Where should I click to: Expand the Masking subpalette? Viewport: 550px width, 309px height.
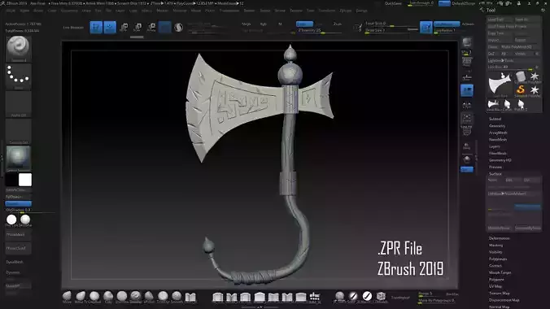pos(495,245)
